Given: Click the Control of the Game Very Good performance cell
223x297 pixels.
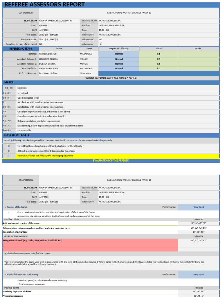Looking at the screenshot, I should tap(199, 207).
